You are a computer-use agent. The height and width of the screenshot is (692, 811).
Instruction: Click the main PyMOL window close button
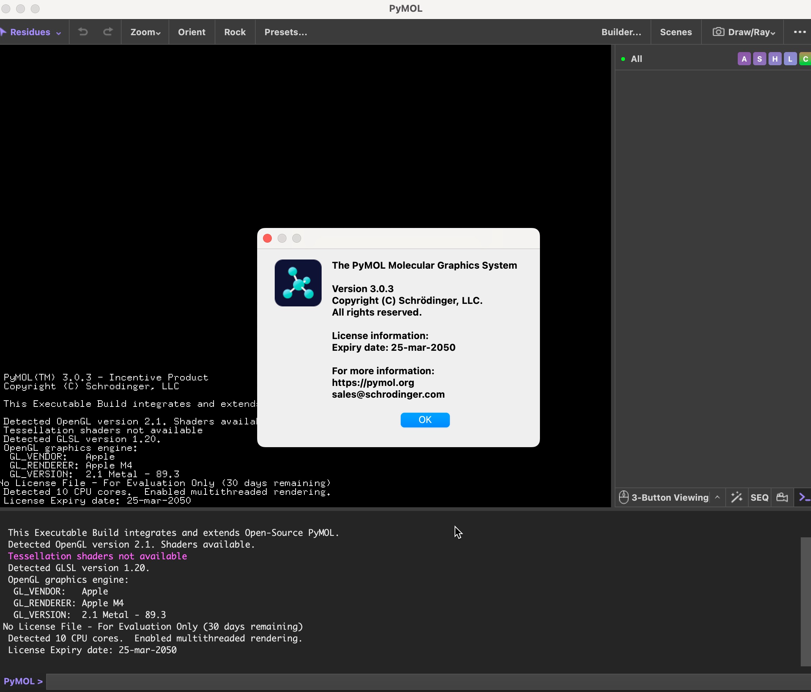coord(5,9)
